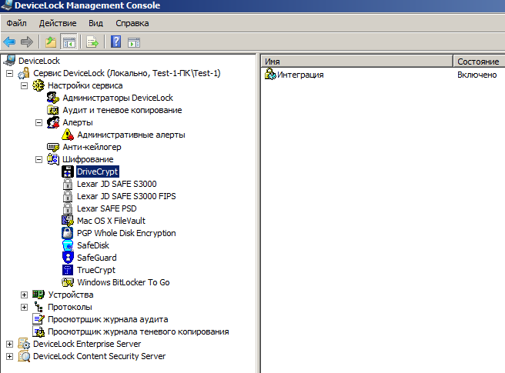The width and height of the screenshot is (505, 373).
Task: Expand DeviceLock Enterprise Server node
Action: click(10, 344)
